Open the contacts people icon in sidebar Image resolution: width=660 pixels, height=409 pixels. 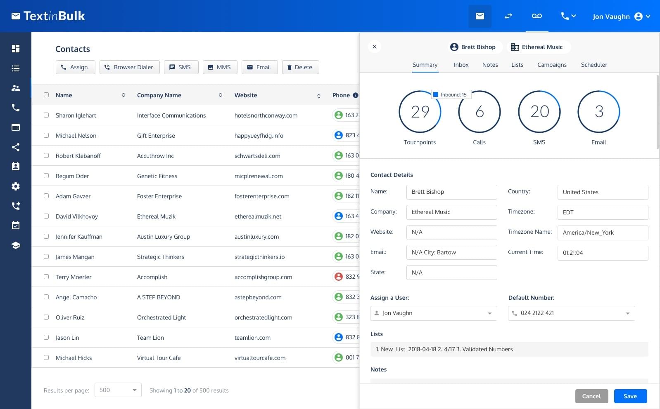pos(16,88)
